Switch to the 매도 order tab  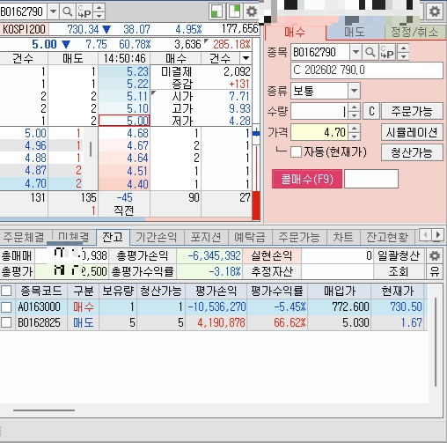[x=355, y=32]
